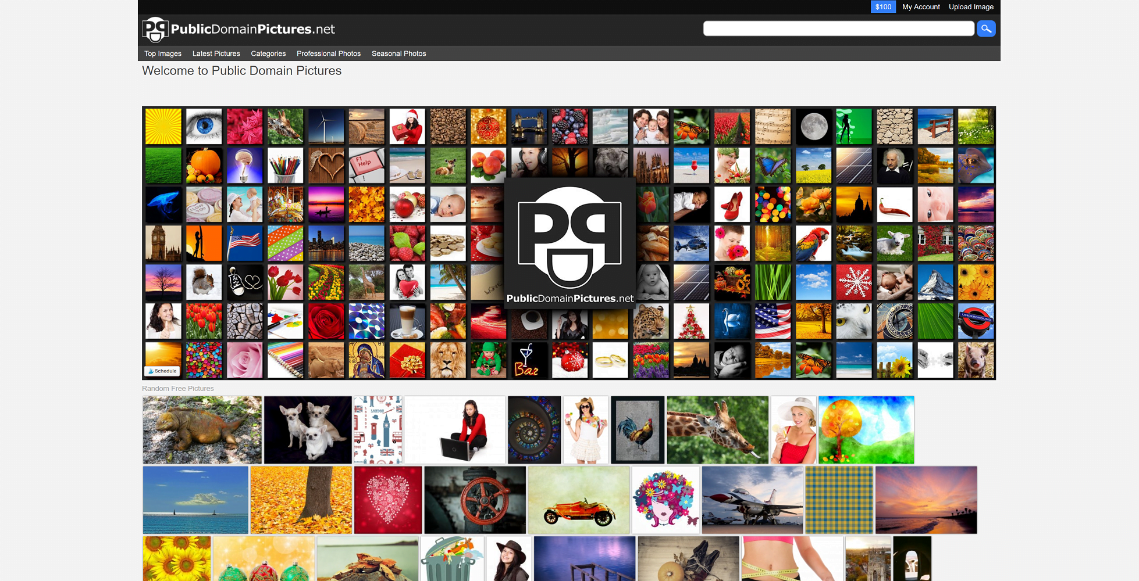The height and width of the screenshot is (581, 1139).
Task: Select Latest Pictures in the navigation bar
Action: pos(216,53)
